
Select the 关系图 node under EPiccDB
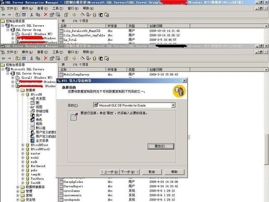click(41, 99)
